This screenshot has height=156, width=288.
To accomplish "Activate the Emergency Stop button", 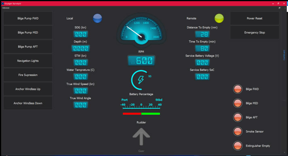I will click(x=254, y=32).
